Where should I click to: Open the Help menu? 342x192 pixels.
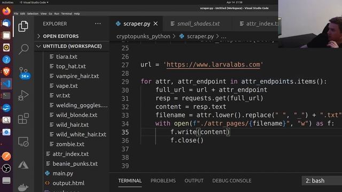pyautogui.click(x=77, y=13)
